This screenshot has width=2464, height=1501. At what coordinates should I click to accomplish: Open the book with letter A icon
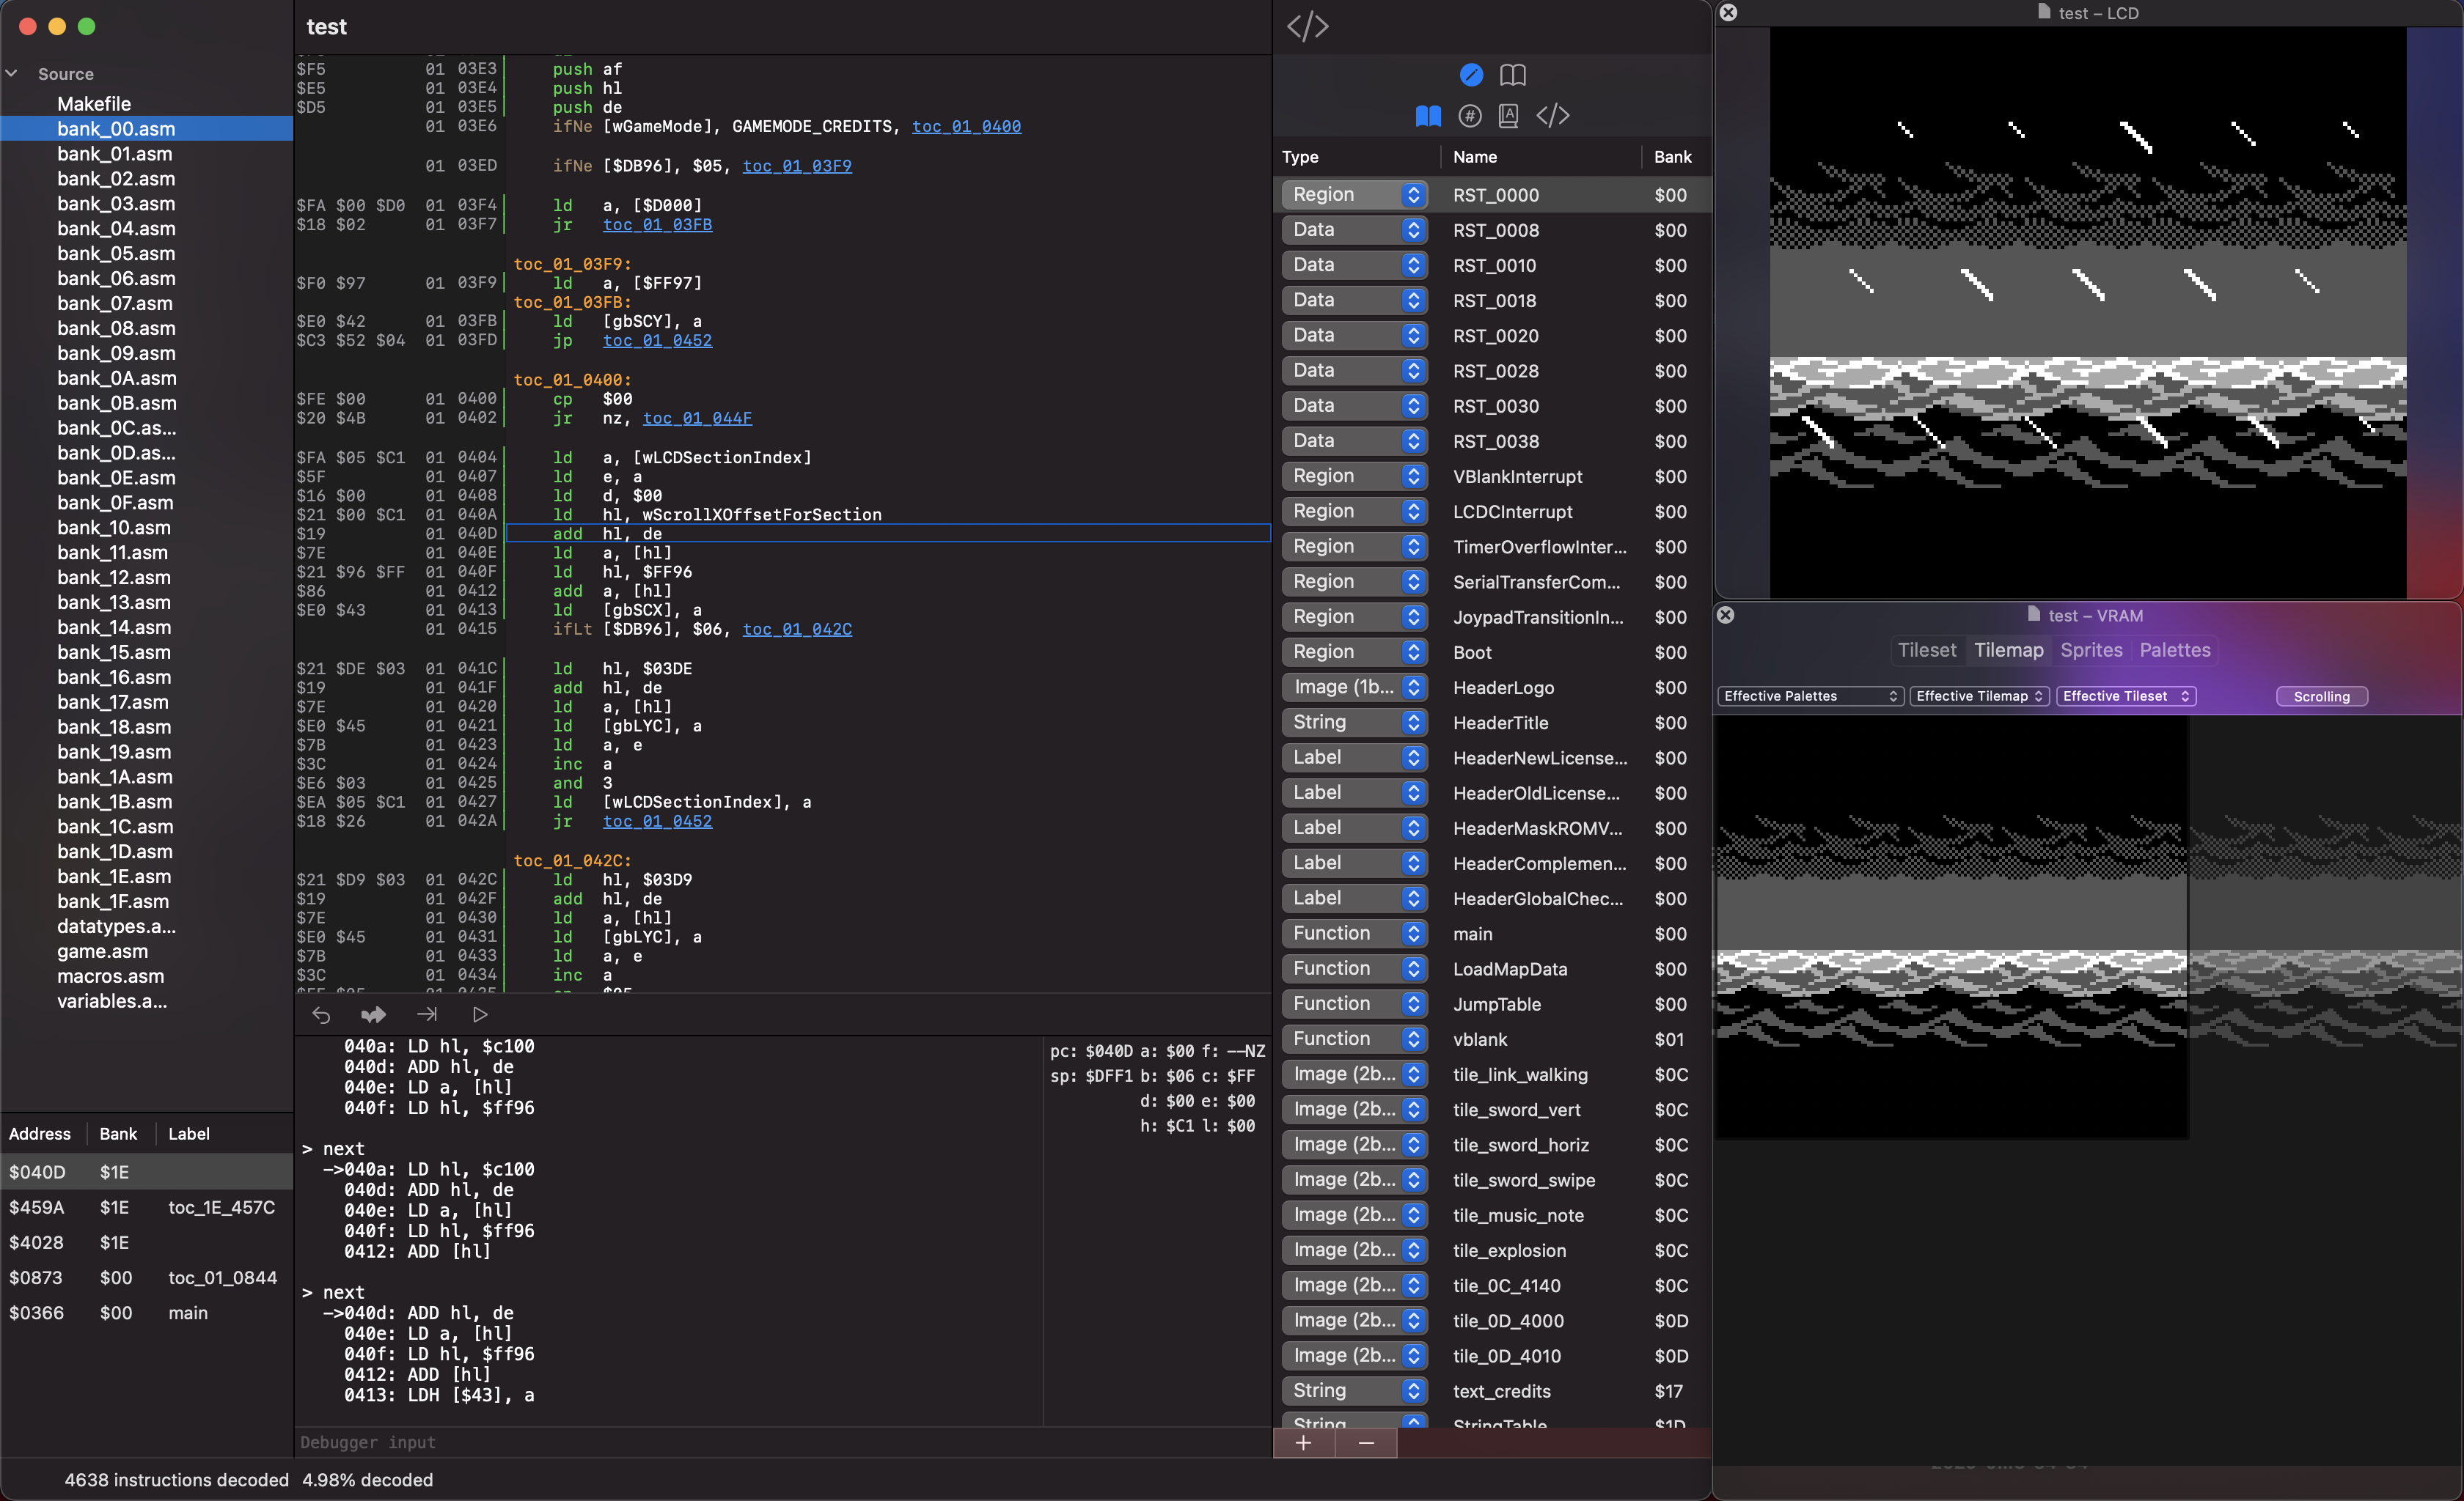click(1508, 116)
